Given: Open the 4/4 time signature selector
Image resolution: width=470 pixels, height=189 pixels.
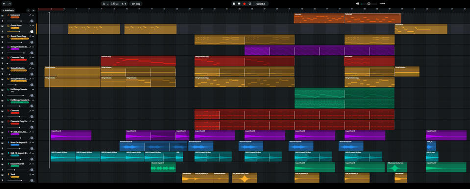Looking at the screenshot, I should (124, 4).
